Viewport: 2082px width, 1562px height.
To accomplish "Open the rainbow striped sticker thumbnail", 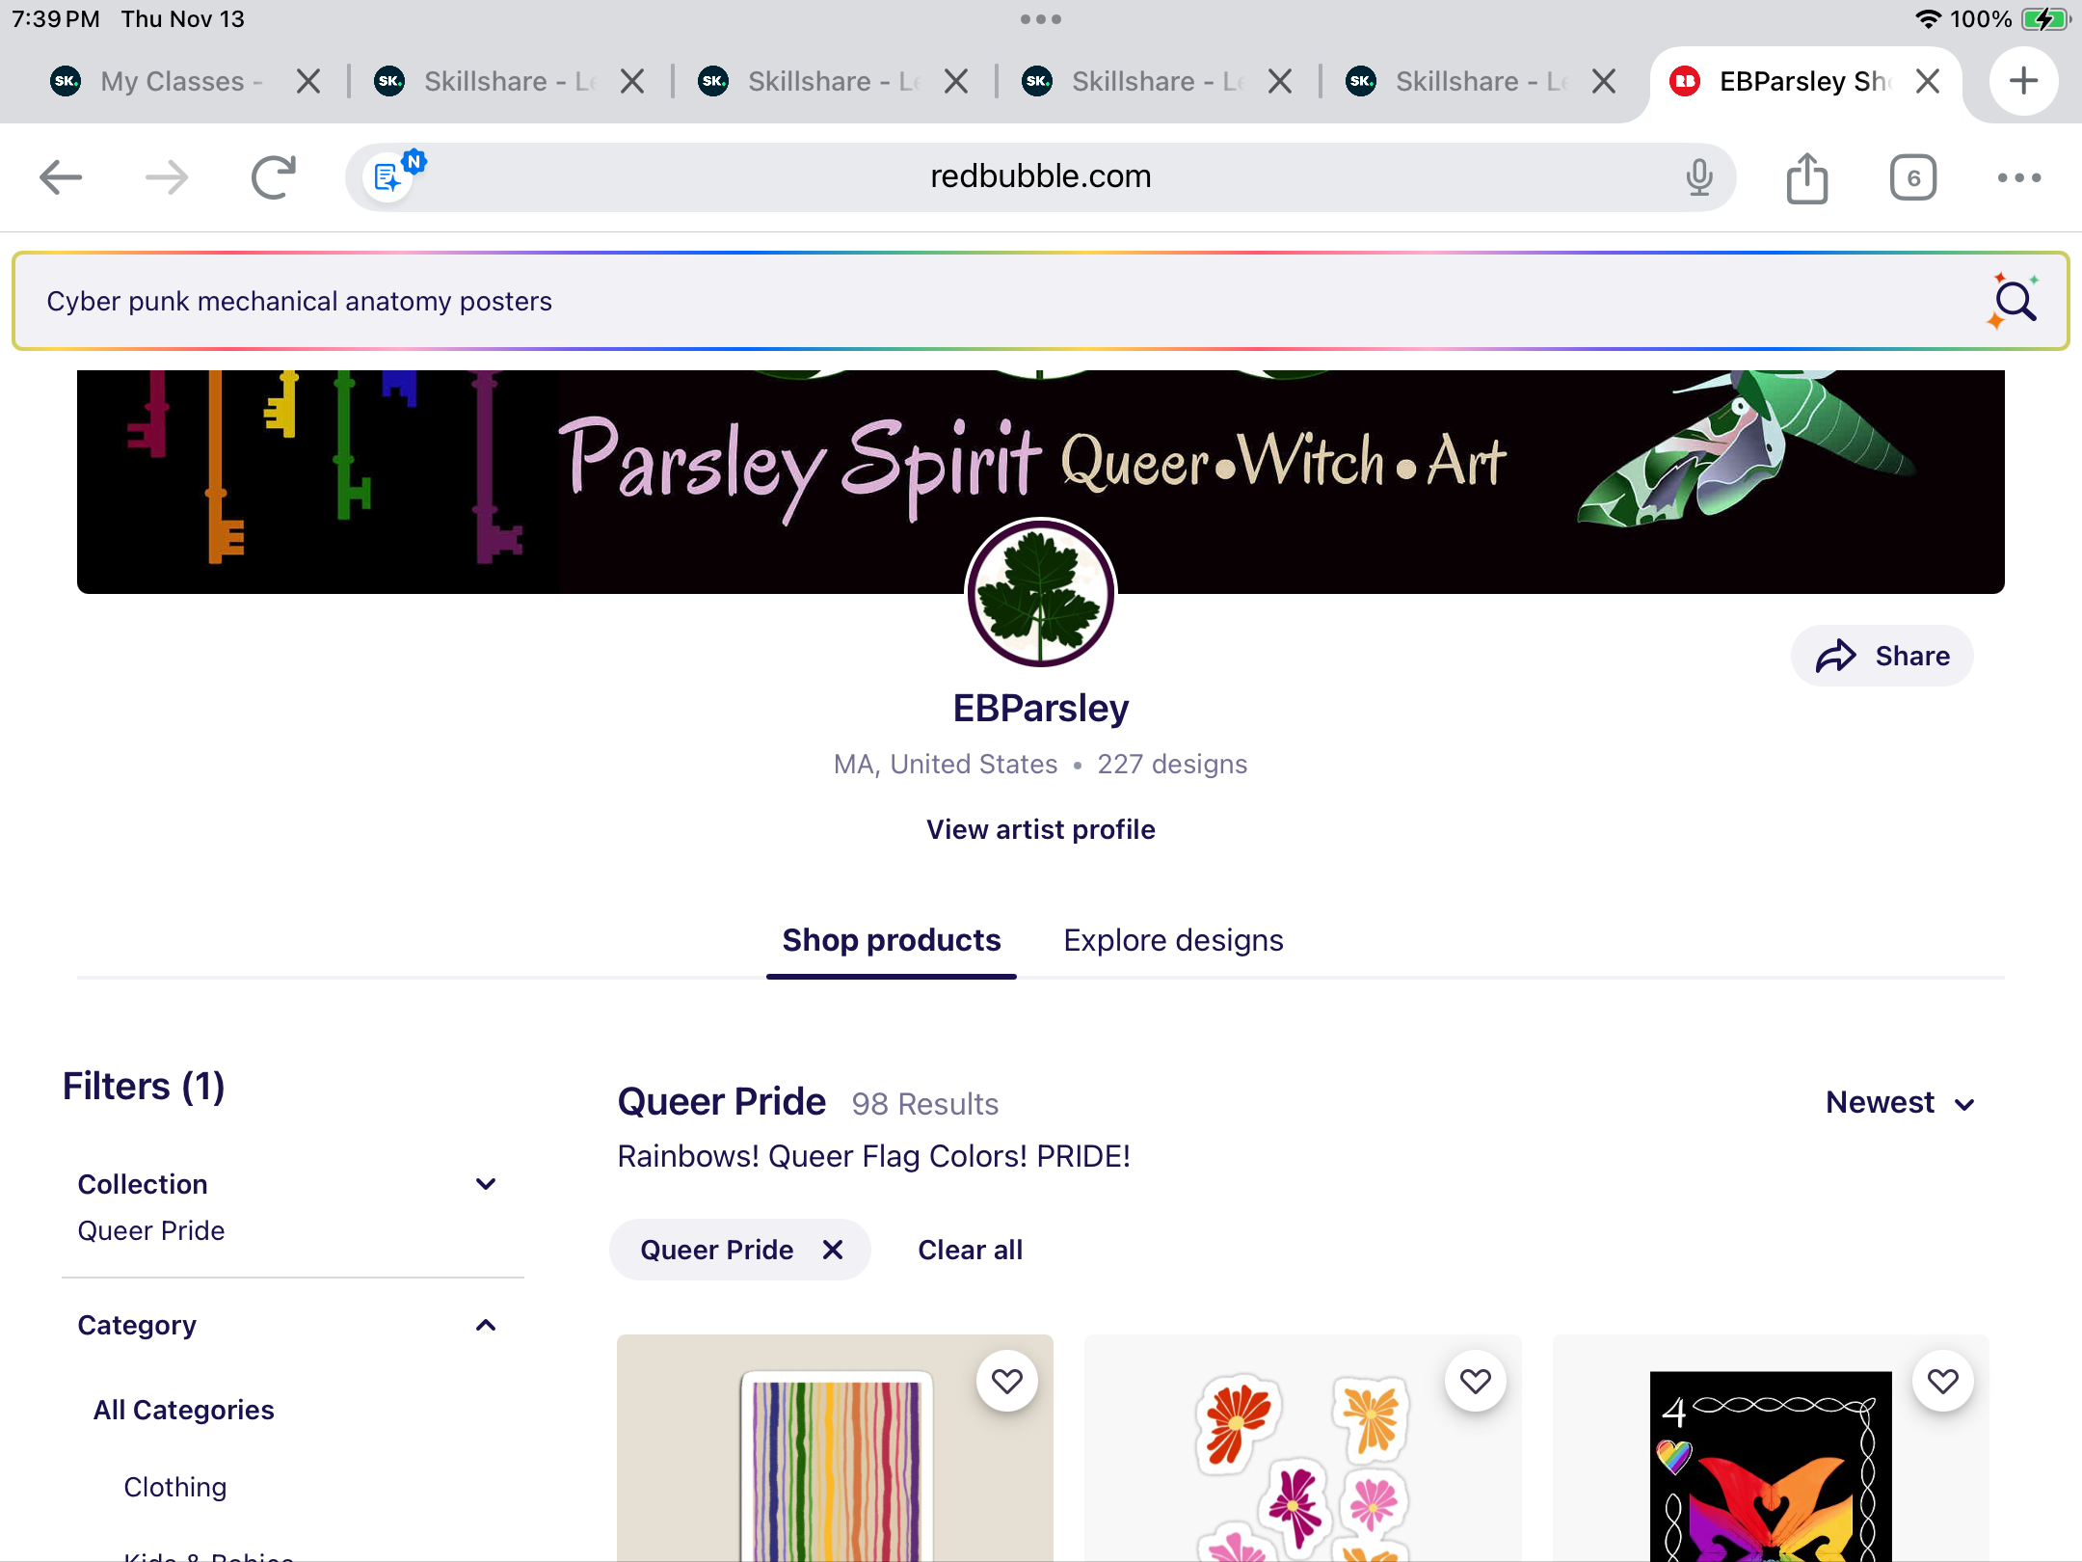I will (835, 1448).
